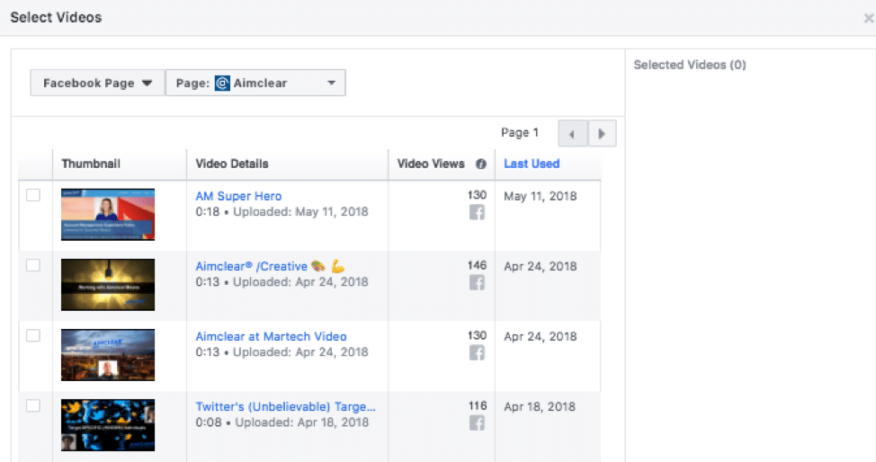Click the May 11, 2018 last used date

[x=541, y=196]
